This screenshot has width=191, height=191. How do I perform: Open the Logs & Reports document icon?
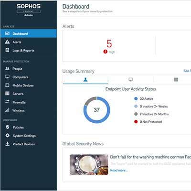pos(7,50)
